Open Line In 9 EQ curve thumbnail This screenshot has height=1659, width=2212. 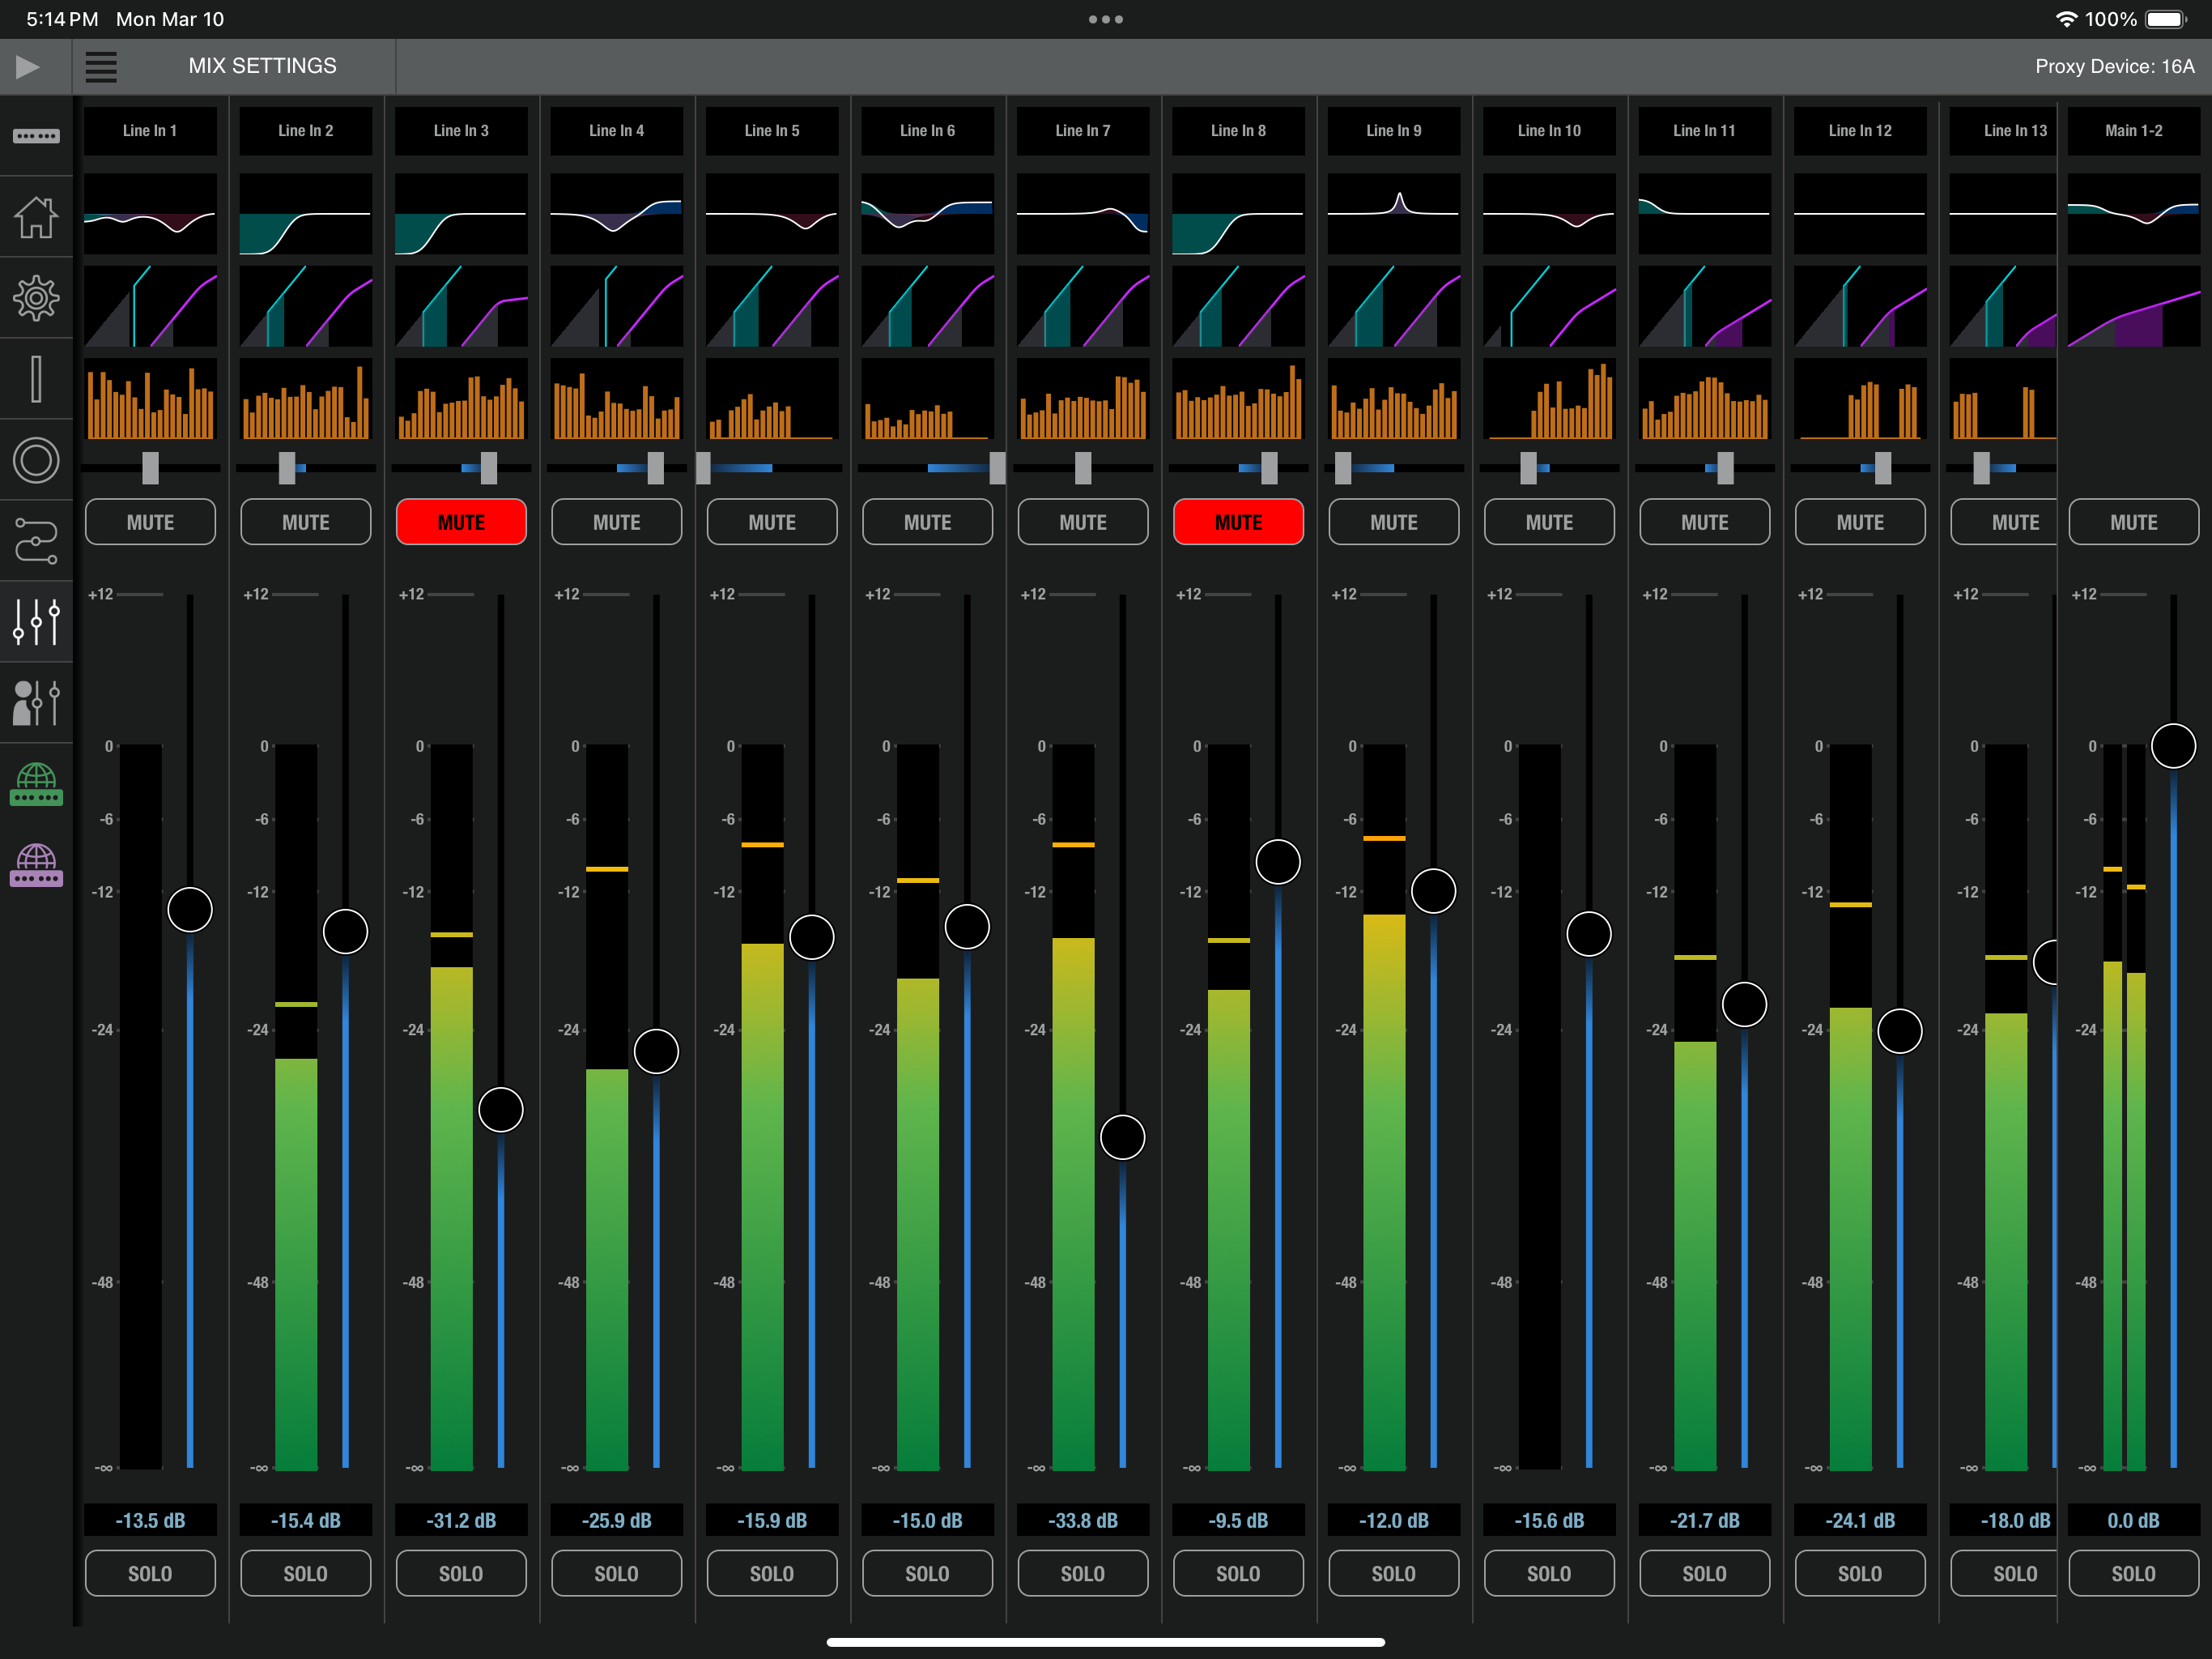click(x=1394, y=213)
